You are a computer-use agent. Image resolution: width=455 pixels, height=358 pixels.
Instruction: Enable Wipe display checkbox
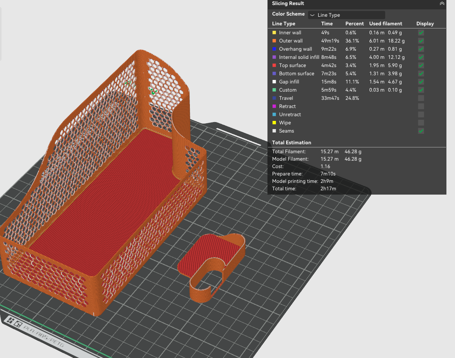pos(421,122)
